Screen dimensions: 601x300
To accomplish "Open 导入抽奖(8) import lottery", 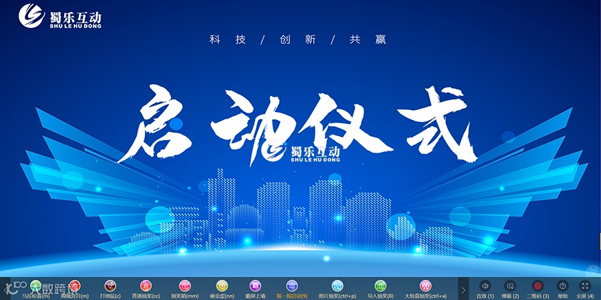I will click(380, 286).
